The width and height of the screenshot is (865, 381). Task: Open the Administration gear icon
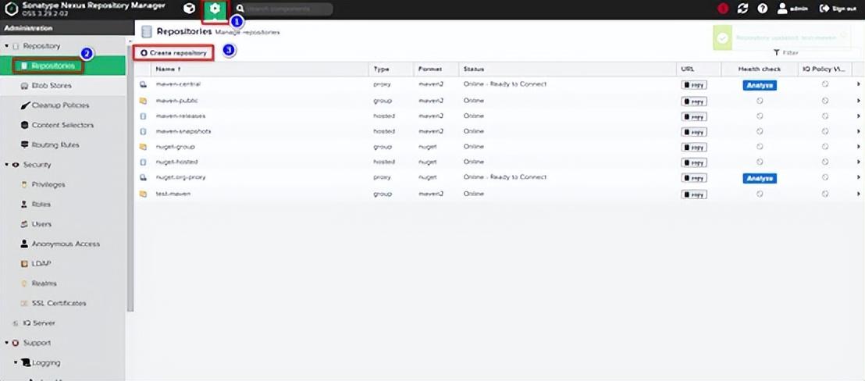point(215,9)
